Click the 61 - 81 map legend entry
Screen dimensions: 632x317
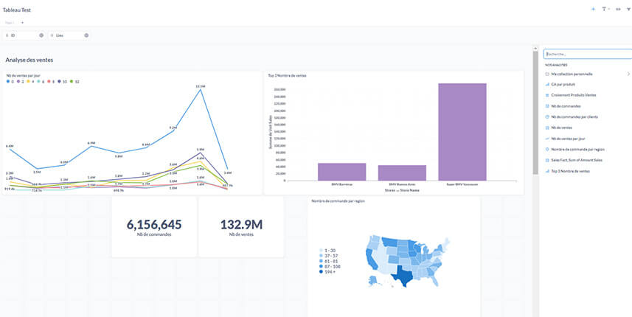click(327, 261)
